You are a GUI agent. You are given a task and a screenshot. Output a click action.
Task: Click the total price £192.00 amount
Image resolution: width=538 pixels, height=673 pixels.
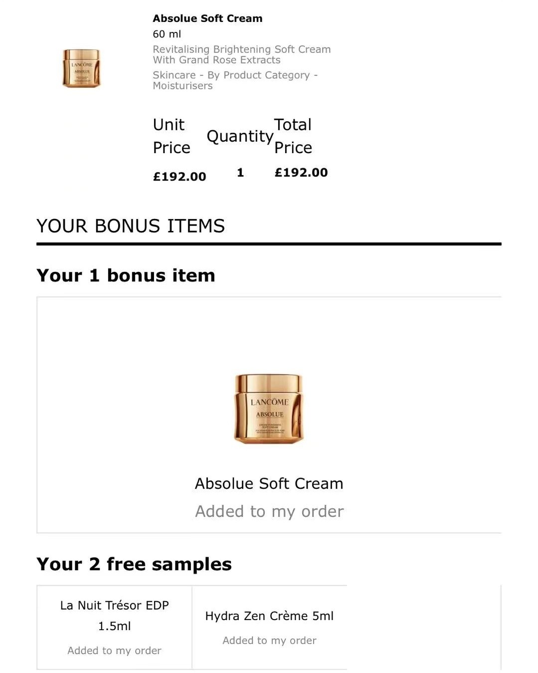pyautogui.click(x=301, y=173)
